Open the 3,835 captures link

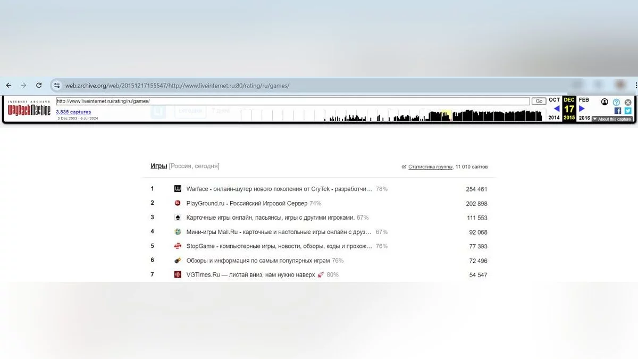(73, 112)
